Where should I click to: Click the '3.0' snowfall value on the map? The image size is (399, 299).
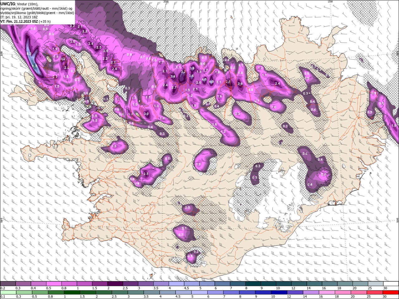146,114
